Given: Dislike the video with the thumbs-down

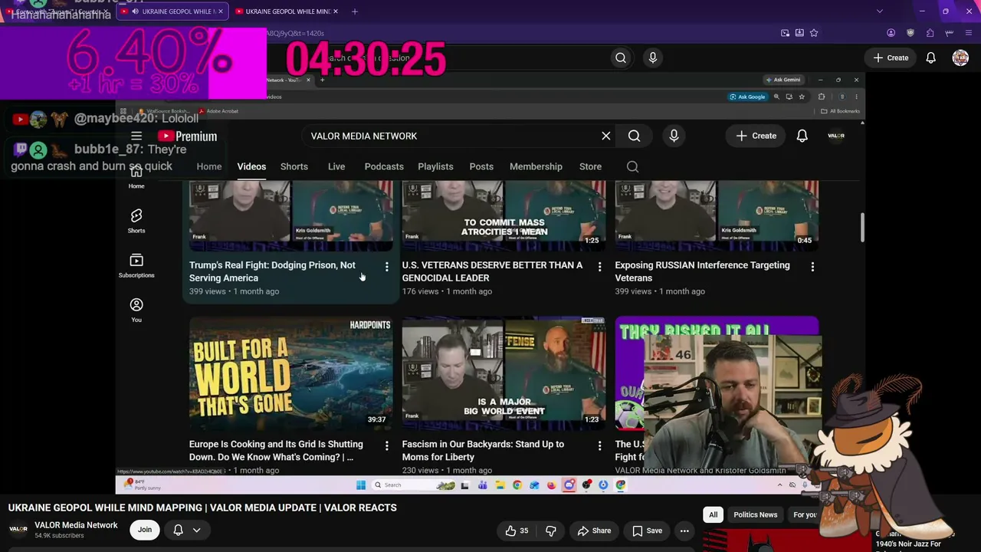Looking at the screenshot, I should (x=550, y=531).
